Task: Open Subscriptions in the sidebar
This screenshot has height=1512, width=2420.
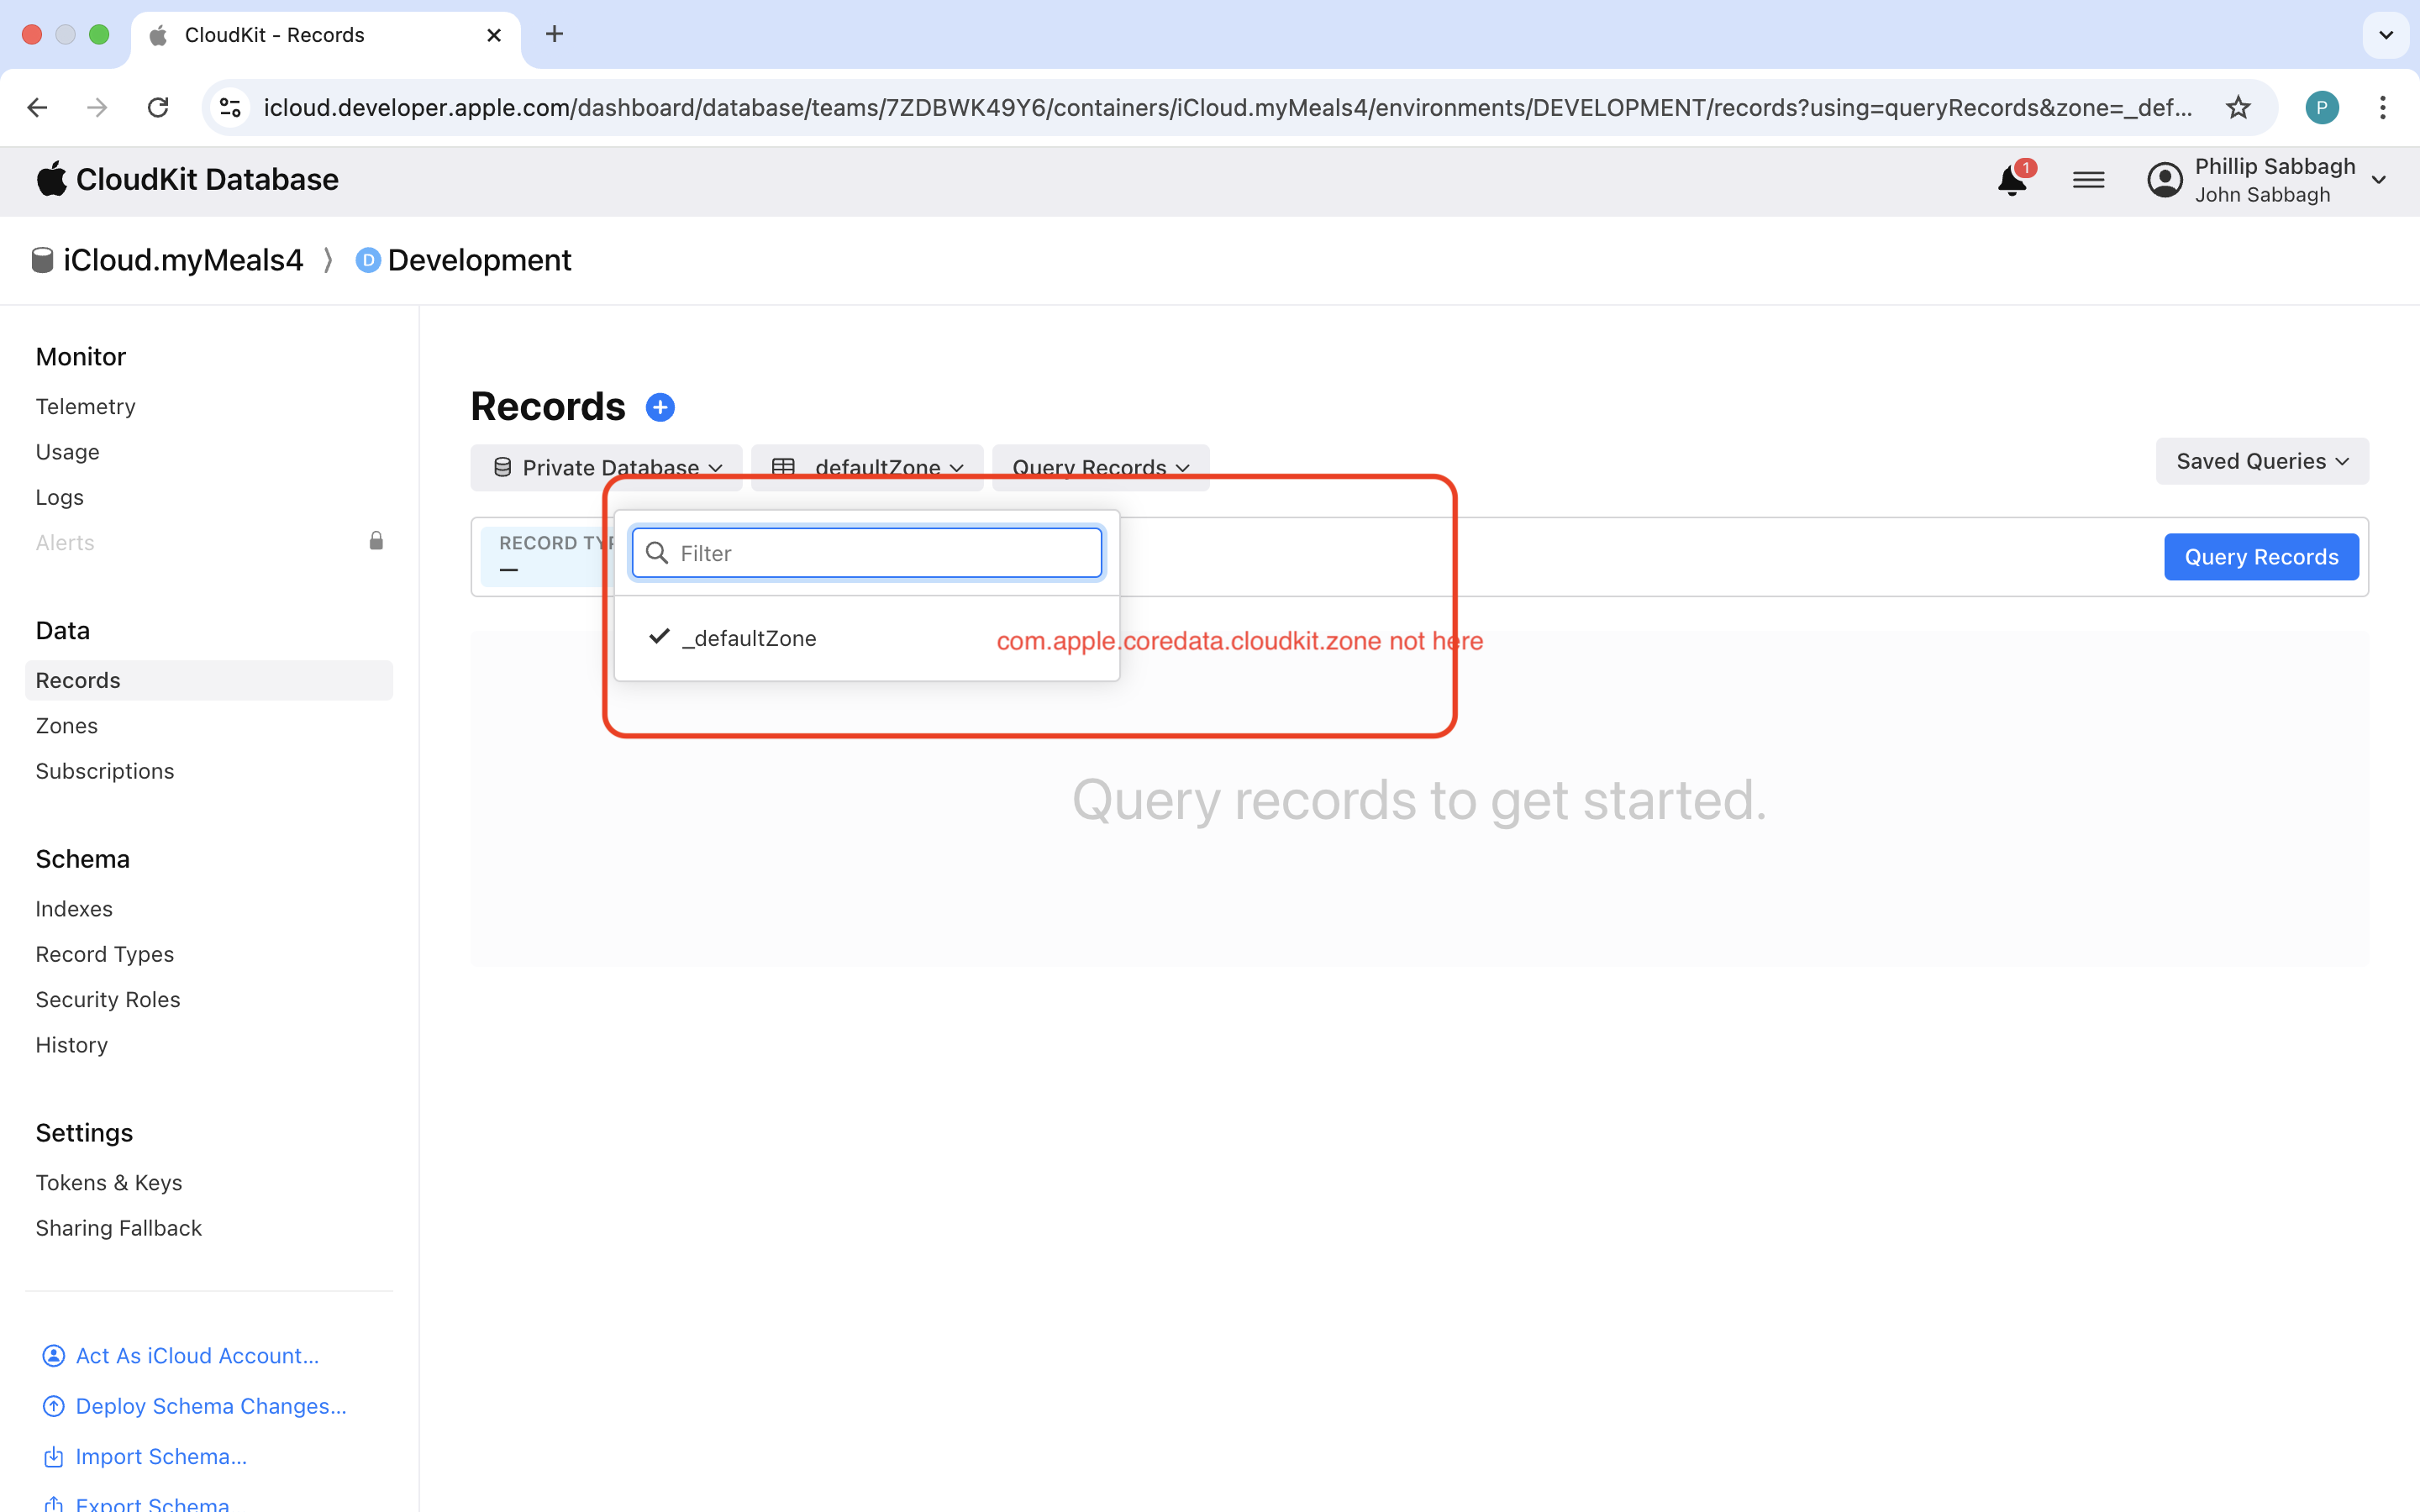Action: coord(105,771)
